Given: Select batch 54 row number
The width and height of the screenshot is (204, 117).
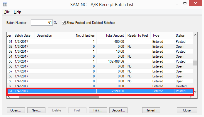Looking at the screenshot, I should tap(11, 56).
